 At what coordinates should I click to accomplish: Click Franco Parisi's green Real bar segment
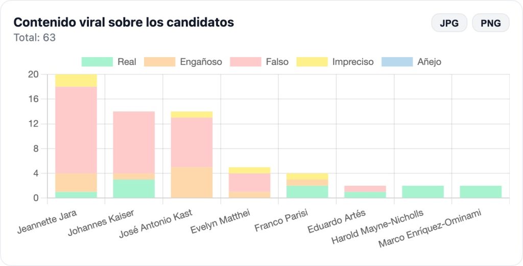[307, 191]
